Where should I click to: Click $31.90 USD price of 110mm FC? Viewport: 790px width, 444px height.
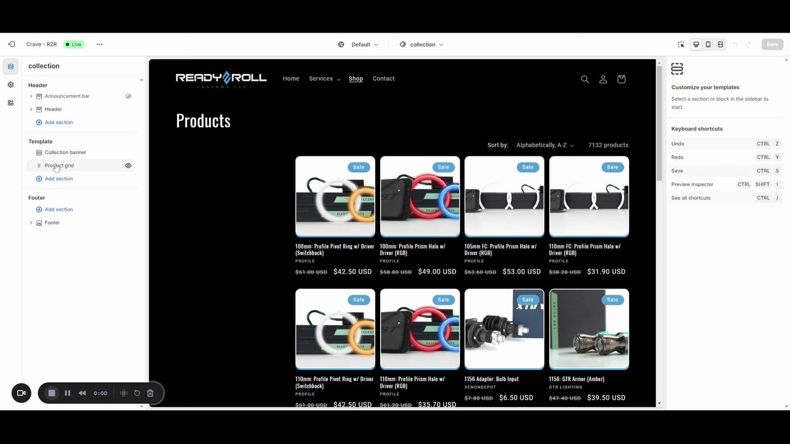606,272
